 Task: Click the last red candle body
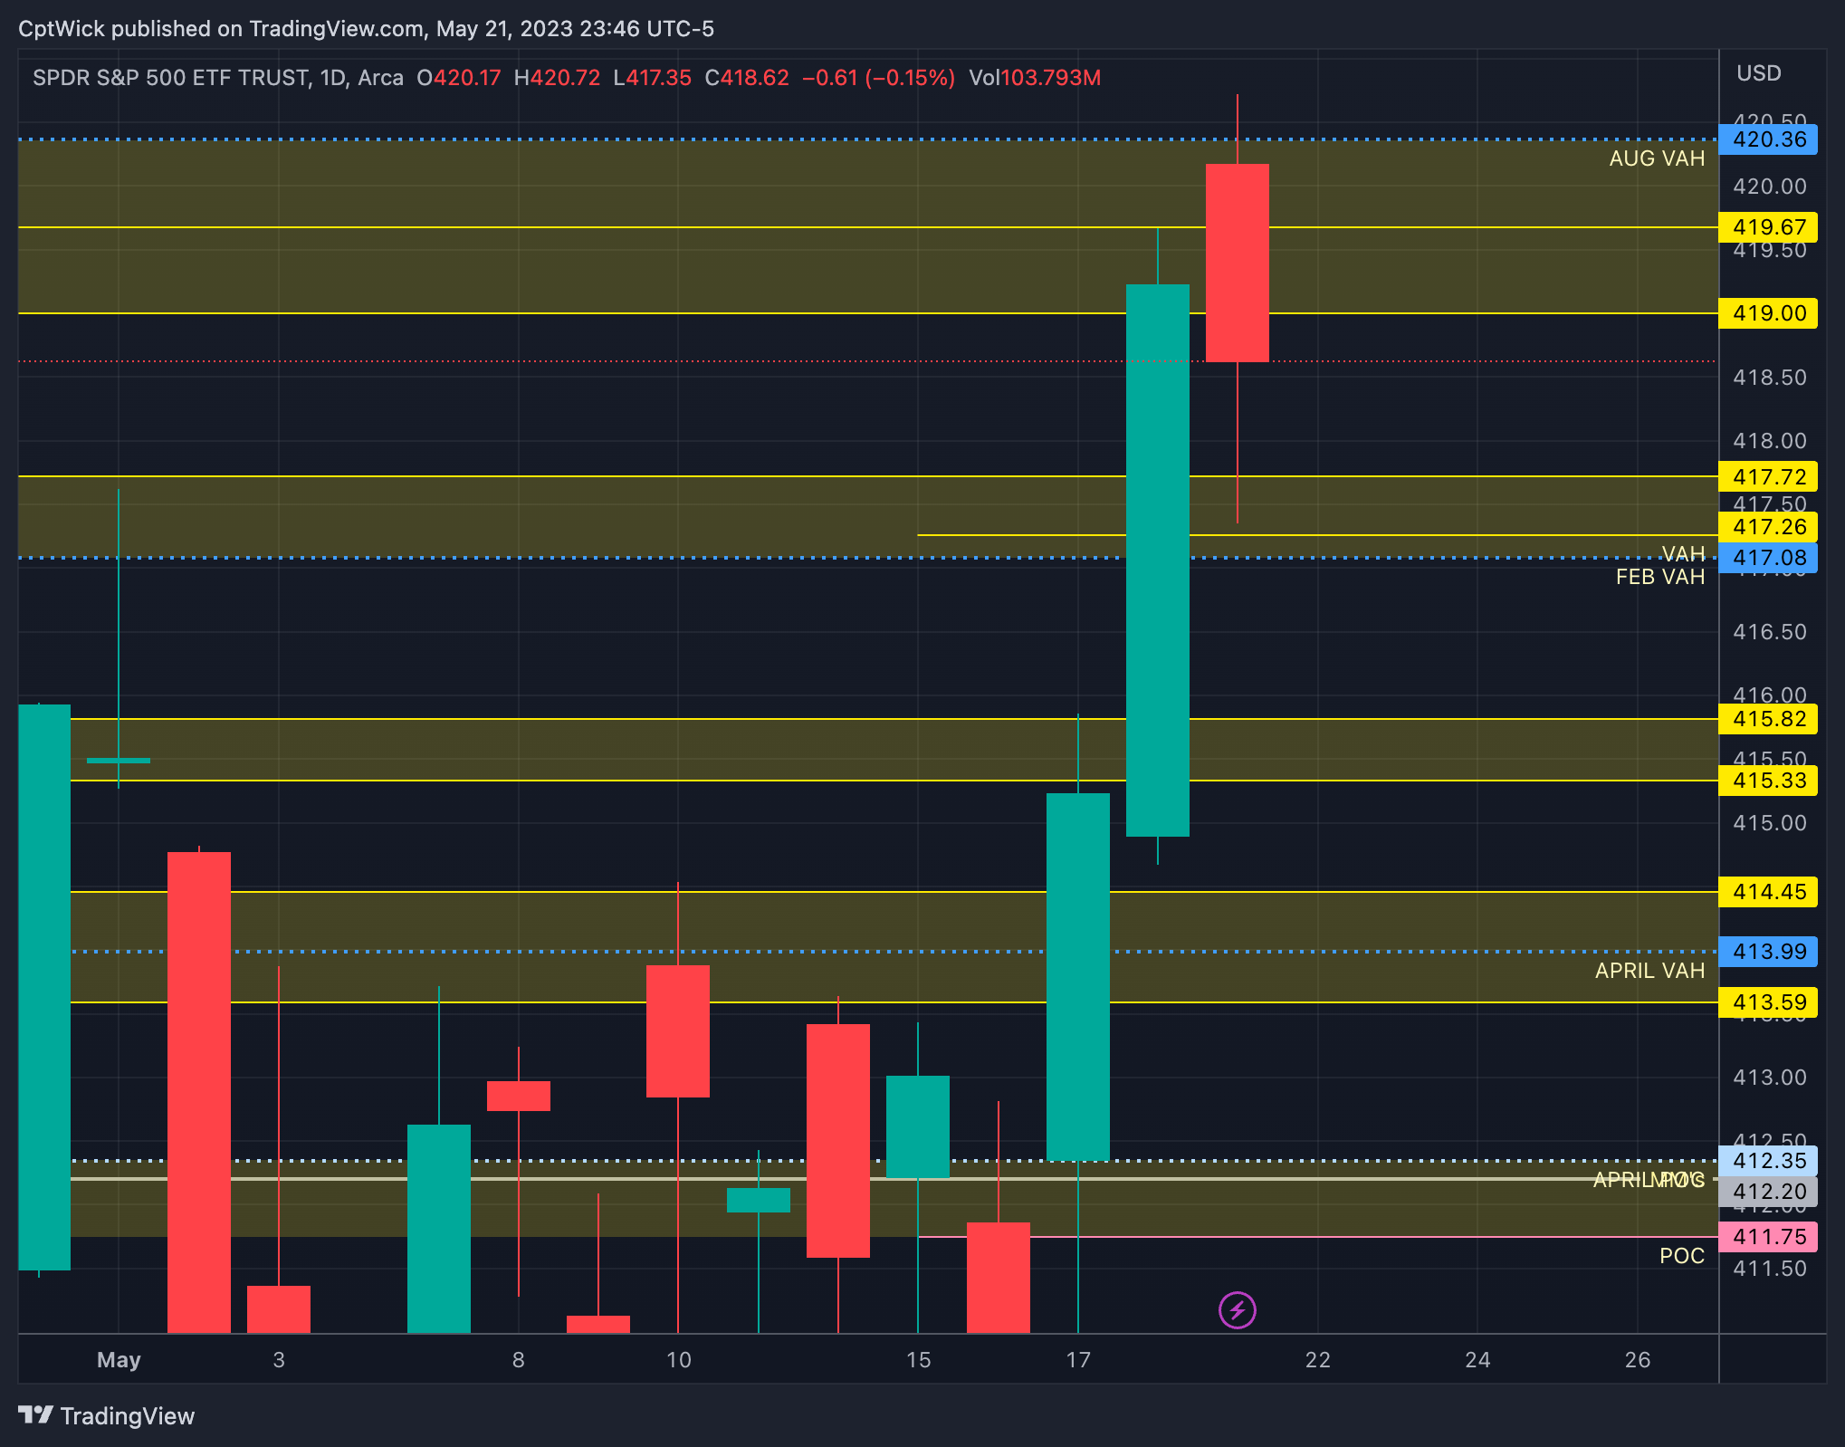pos(1237,263)
